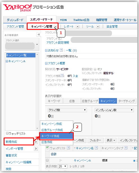Open 審査状況 in the sidebar

tap(11, 155)
